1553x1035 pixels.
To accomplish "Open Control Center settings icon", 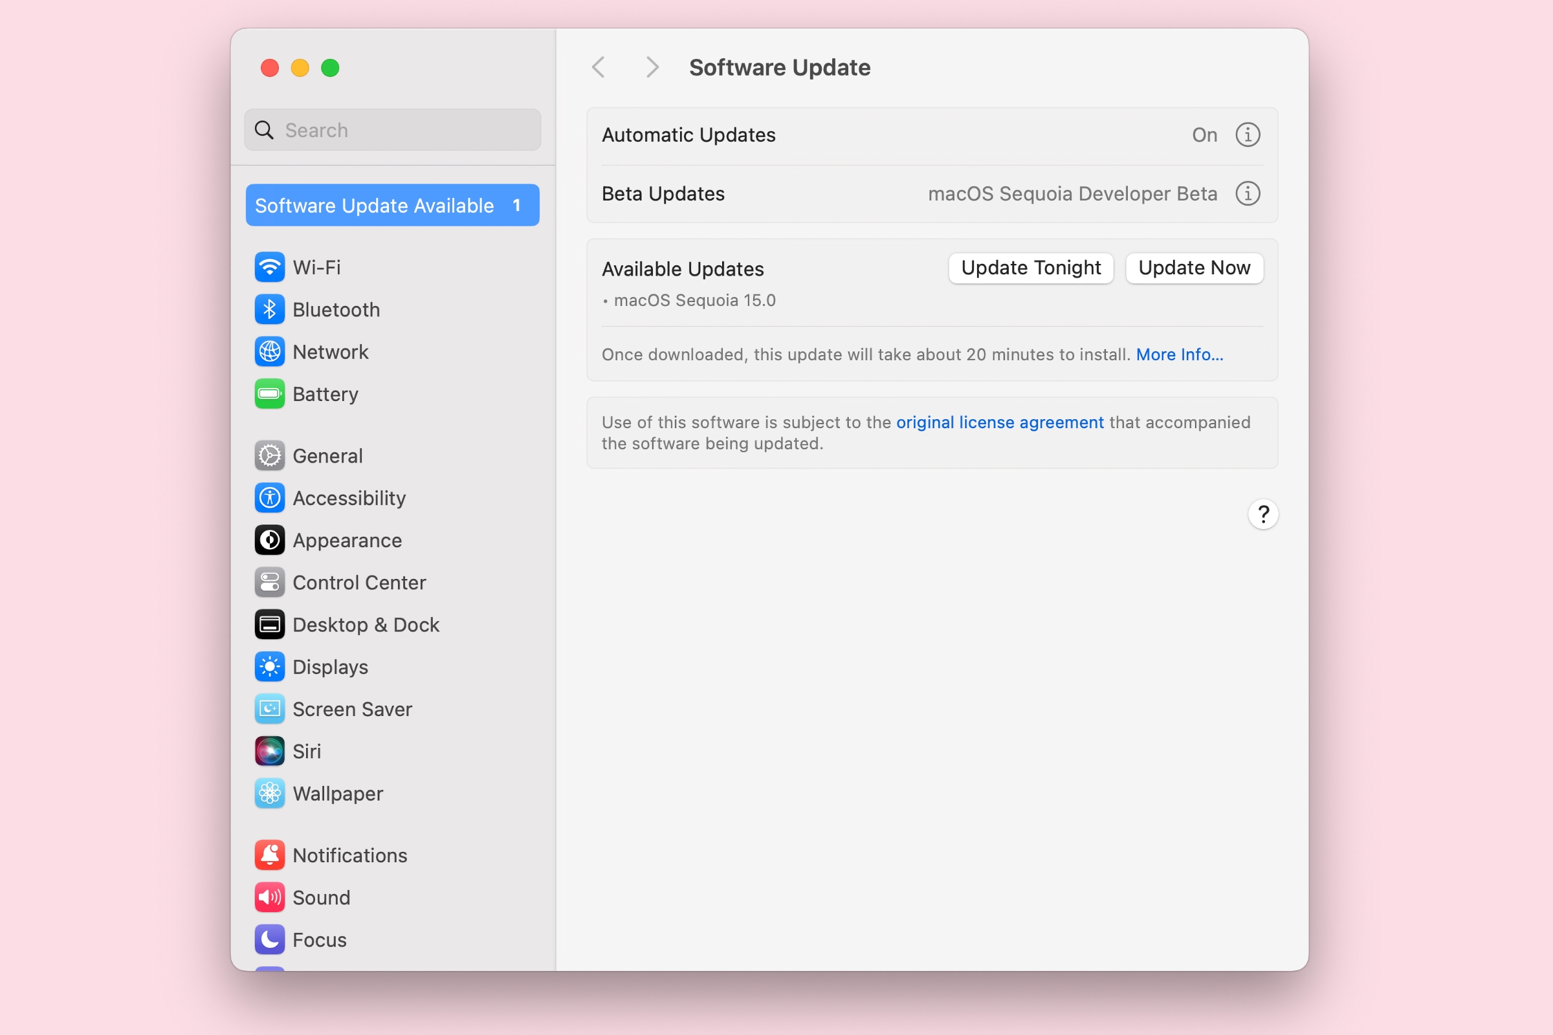I will coord(269,582).
